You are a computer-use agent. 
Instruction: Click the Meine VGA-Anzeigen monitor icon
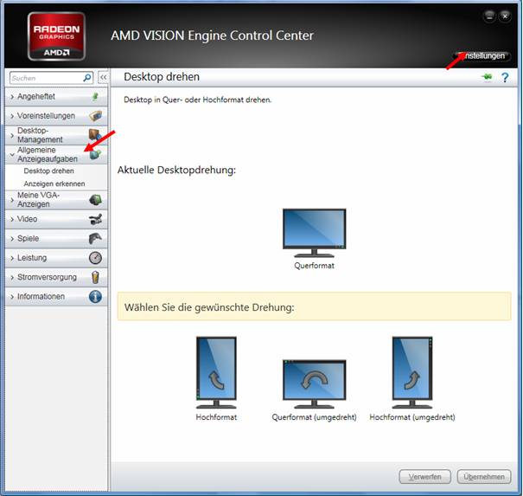96,200
